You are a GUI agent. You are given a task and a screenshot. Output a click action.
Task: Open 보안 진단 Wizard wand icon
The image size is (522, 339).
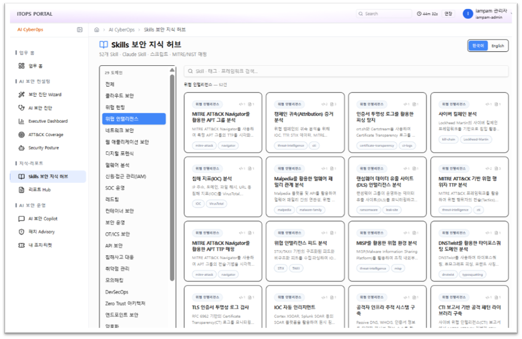[21, 94]
